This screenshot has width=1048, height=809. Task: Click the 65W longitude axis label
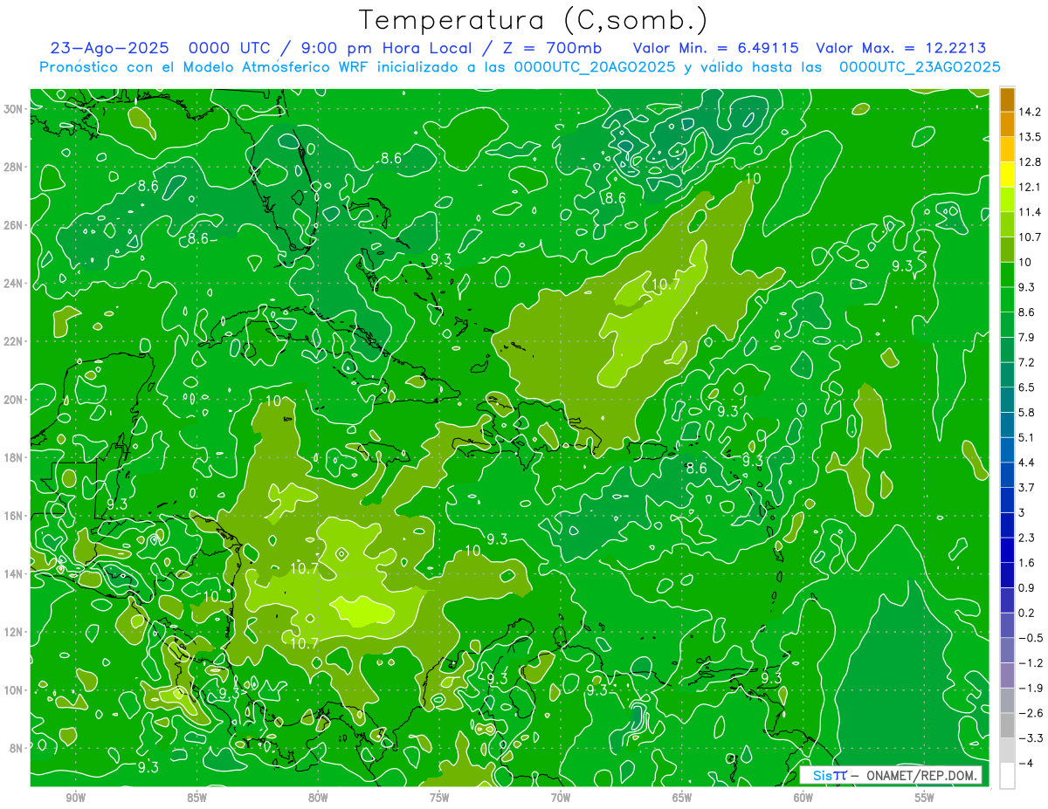pyautogui.click(x=682, y=798)
